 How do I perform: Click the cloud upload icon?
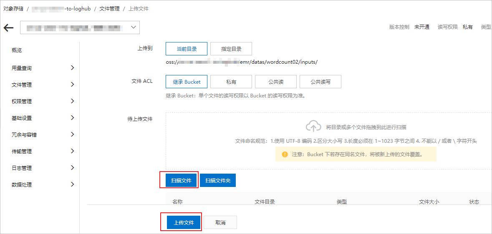pyautogui.click(x=313, y=127)
